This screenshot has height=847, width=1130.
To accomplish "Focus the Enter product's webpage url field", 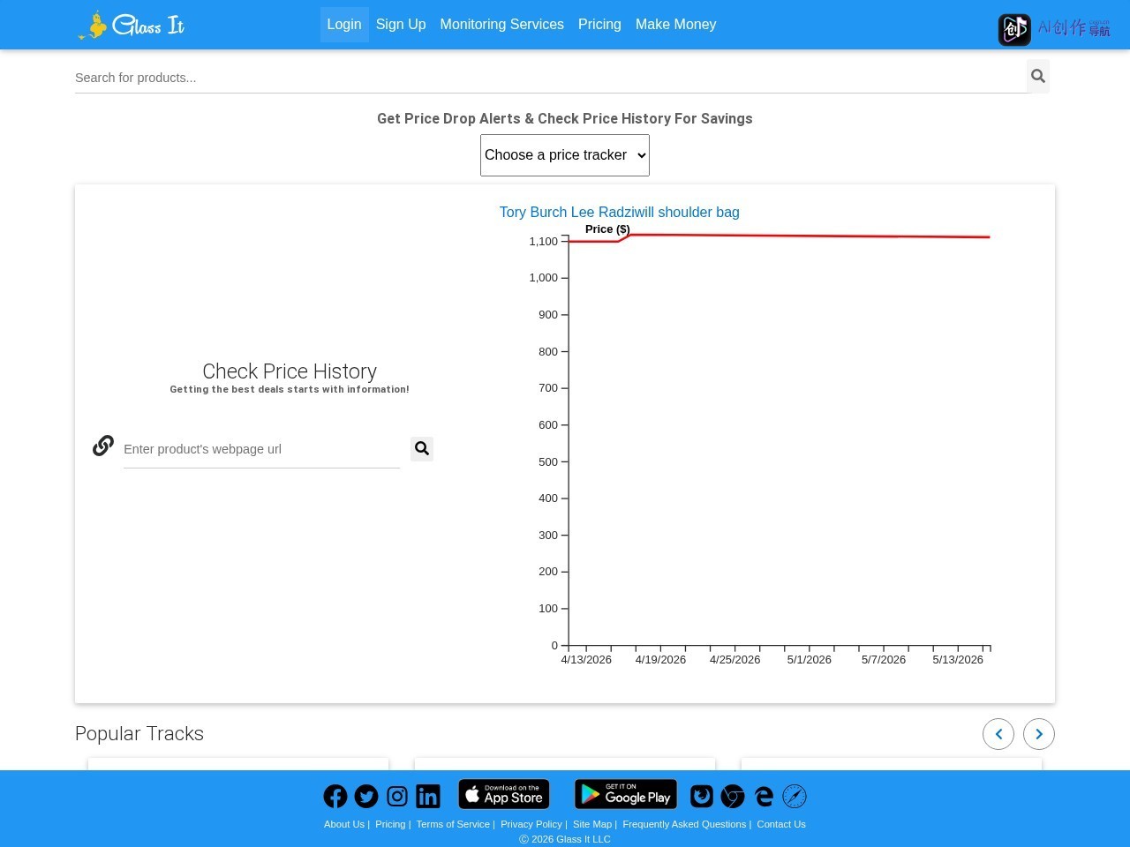I will pyautogui.click(x=261, y=449).
